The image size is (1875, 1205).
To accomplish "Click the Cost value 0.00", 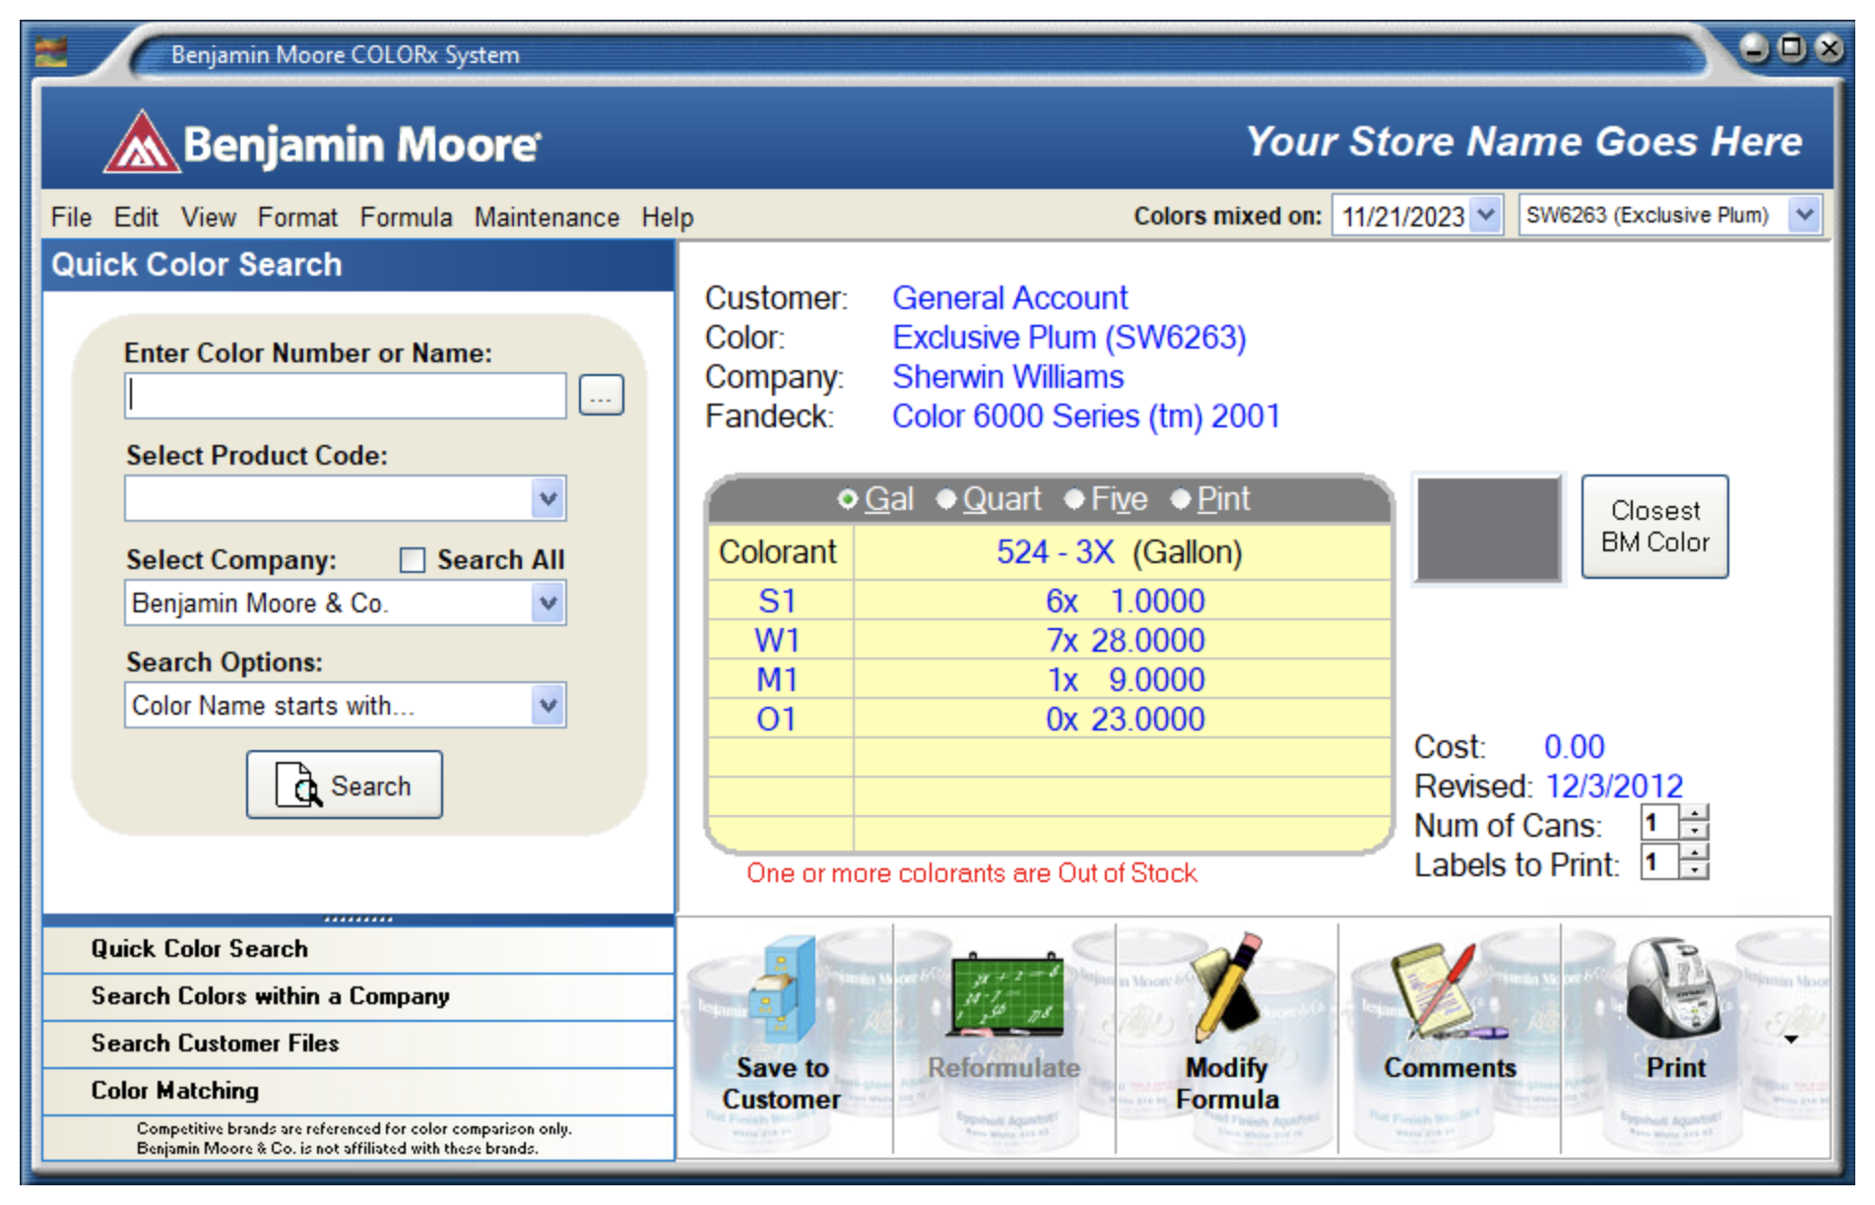I will point(1574,747).
